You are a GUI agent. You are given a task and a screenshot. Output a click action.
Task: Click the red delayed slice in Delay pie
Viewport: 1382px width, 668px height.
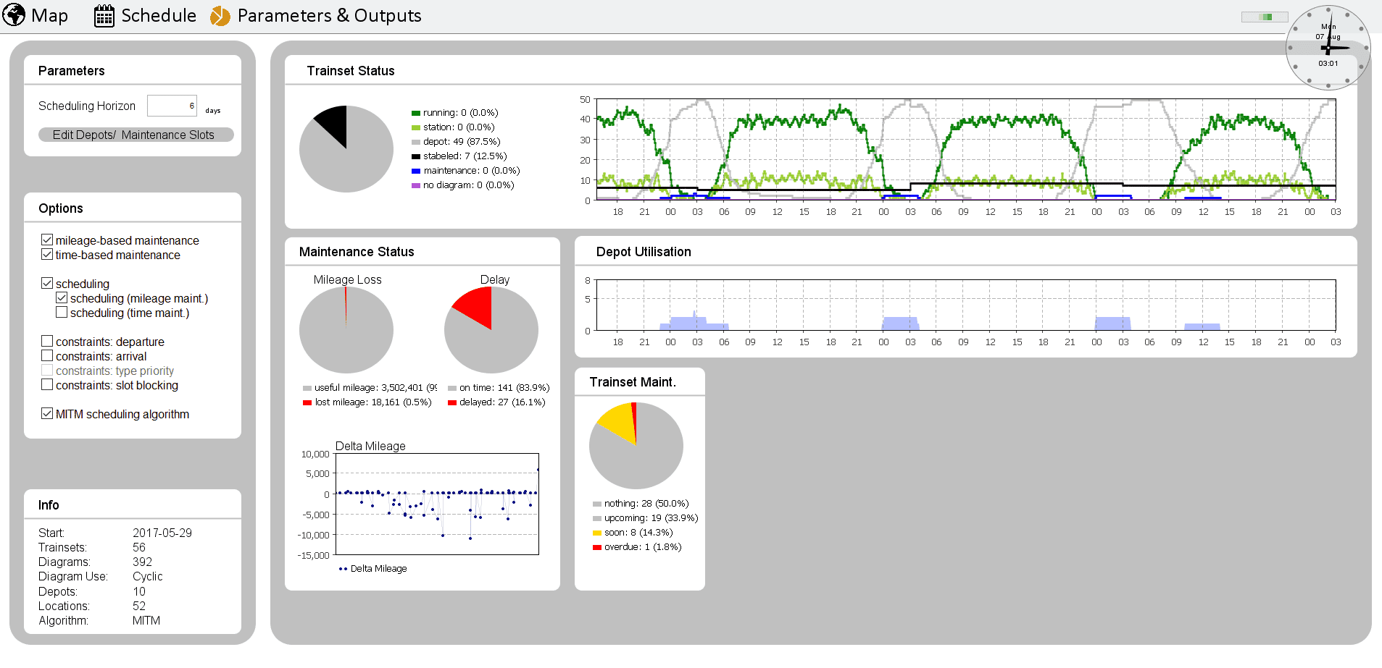[475, 305]
